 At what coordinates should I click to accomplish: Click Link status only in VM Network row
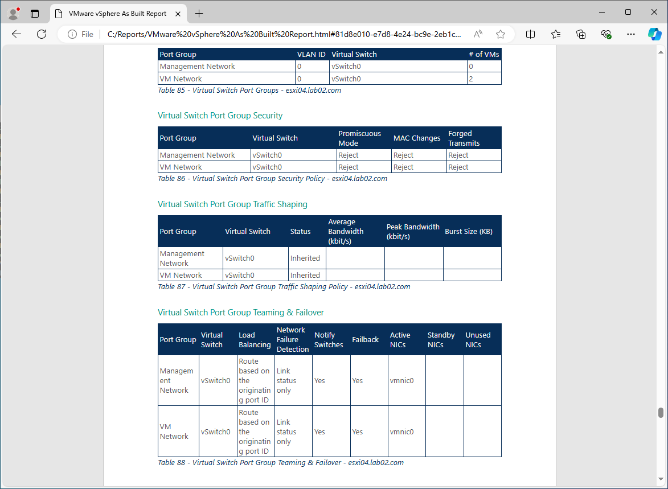(x=286, y=432)
